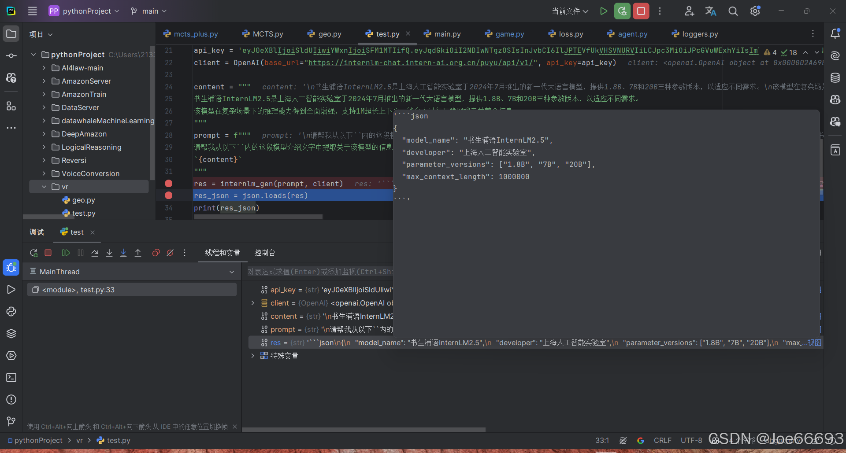Open the Debug tool window bug icon
This screenshot has width=846, height=453.
[x=11, y=267]
